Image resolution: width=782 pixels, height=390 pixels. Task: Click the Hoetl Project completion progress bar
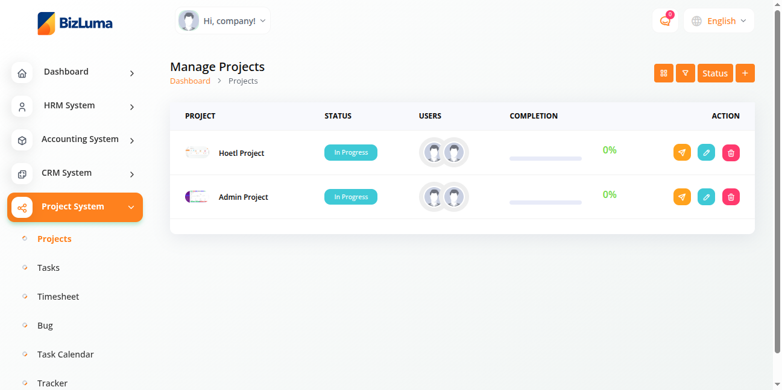545,158
